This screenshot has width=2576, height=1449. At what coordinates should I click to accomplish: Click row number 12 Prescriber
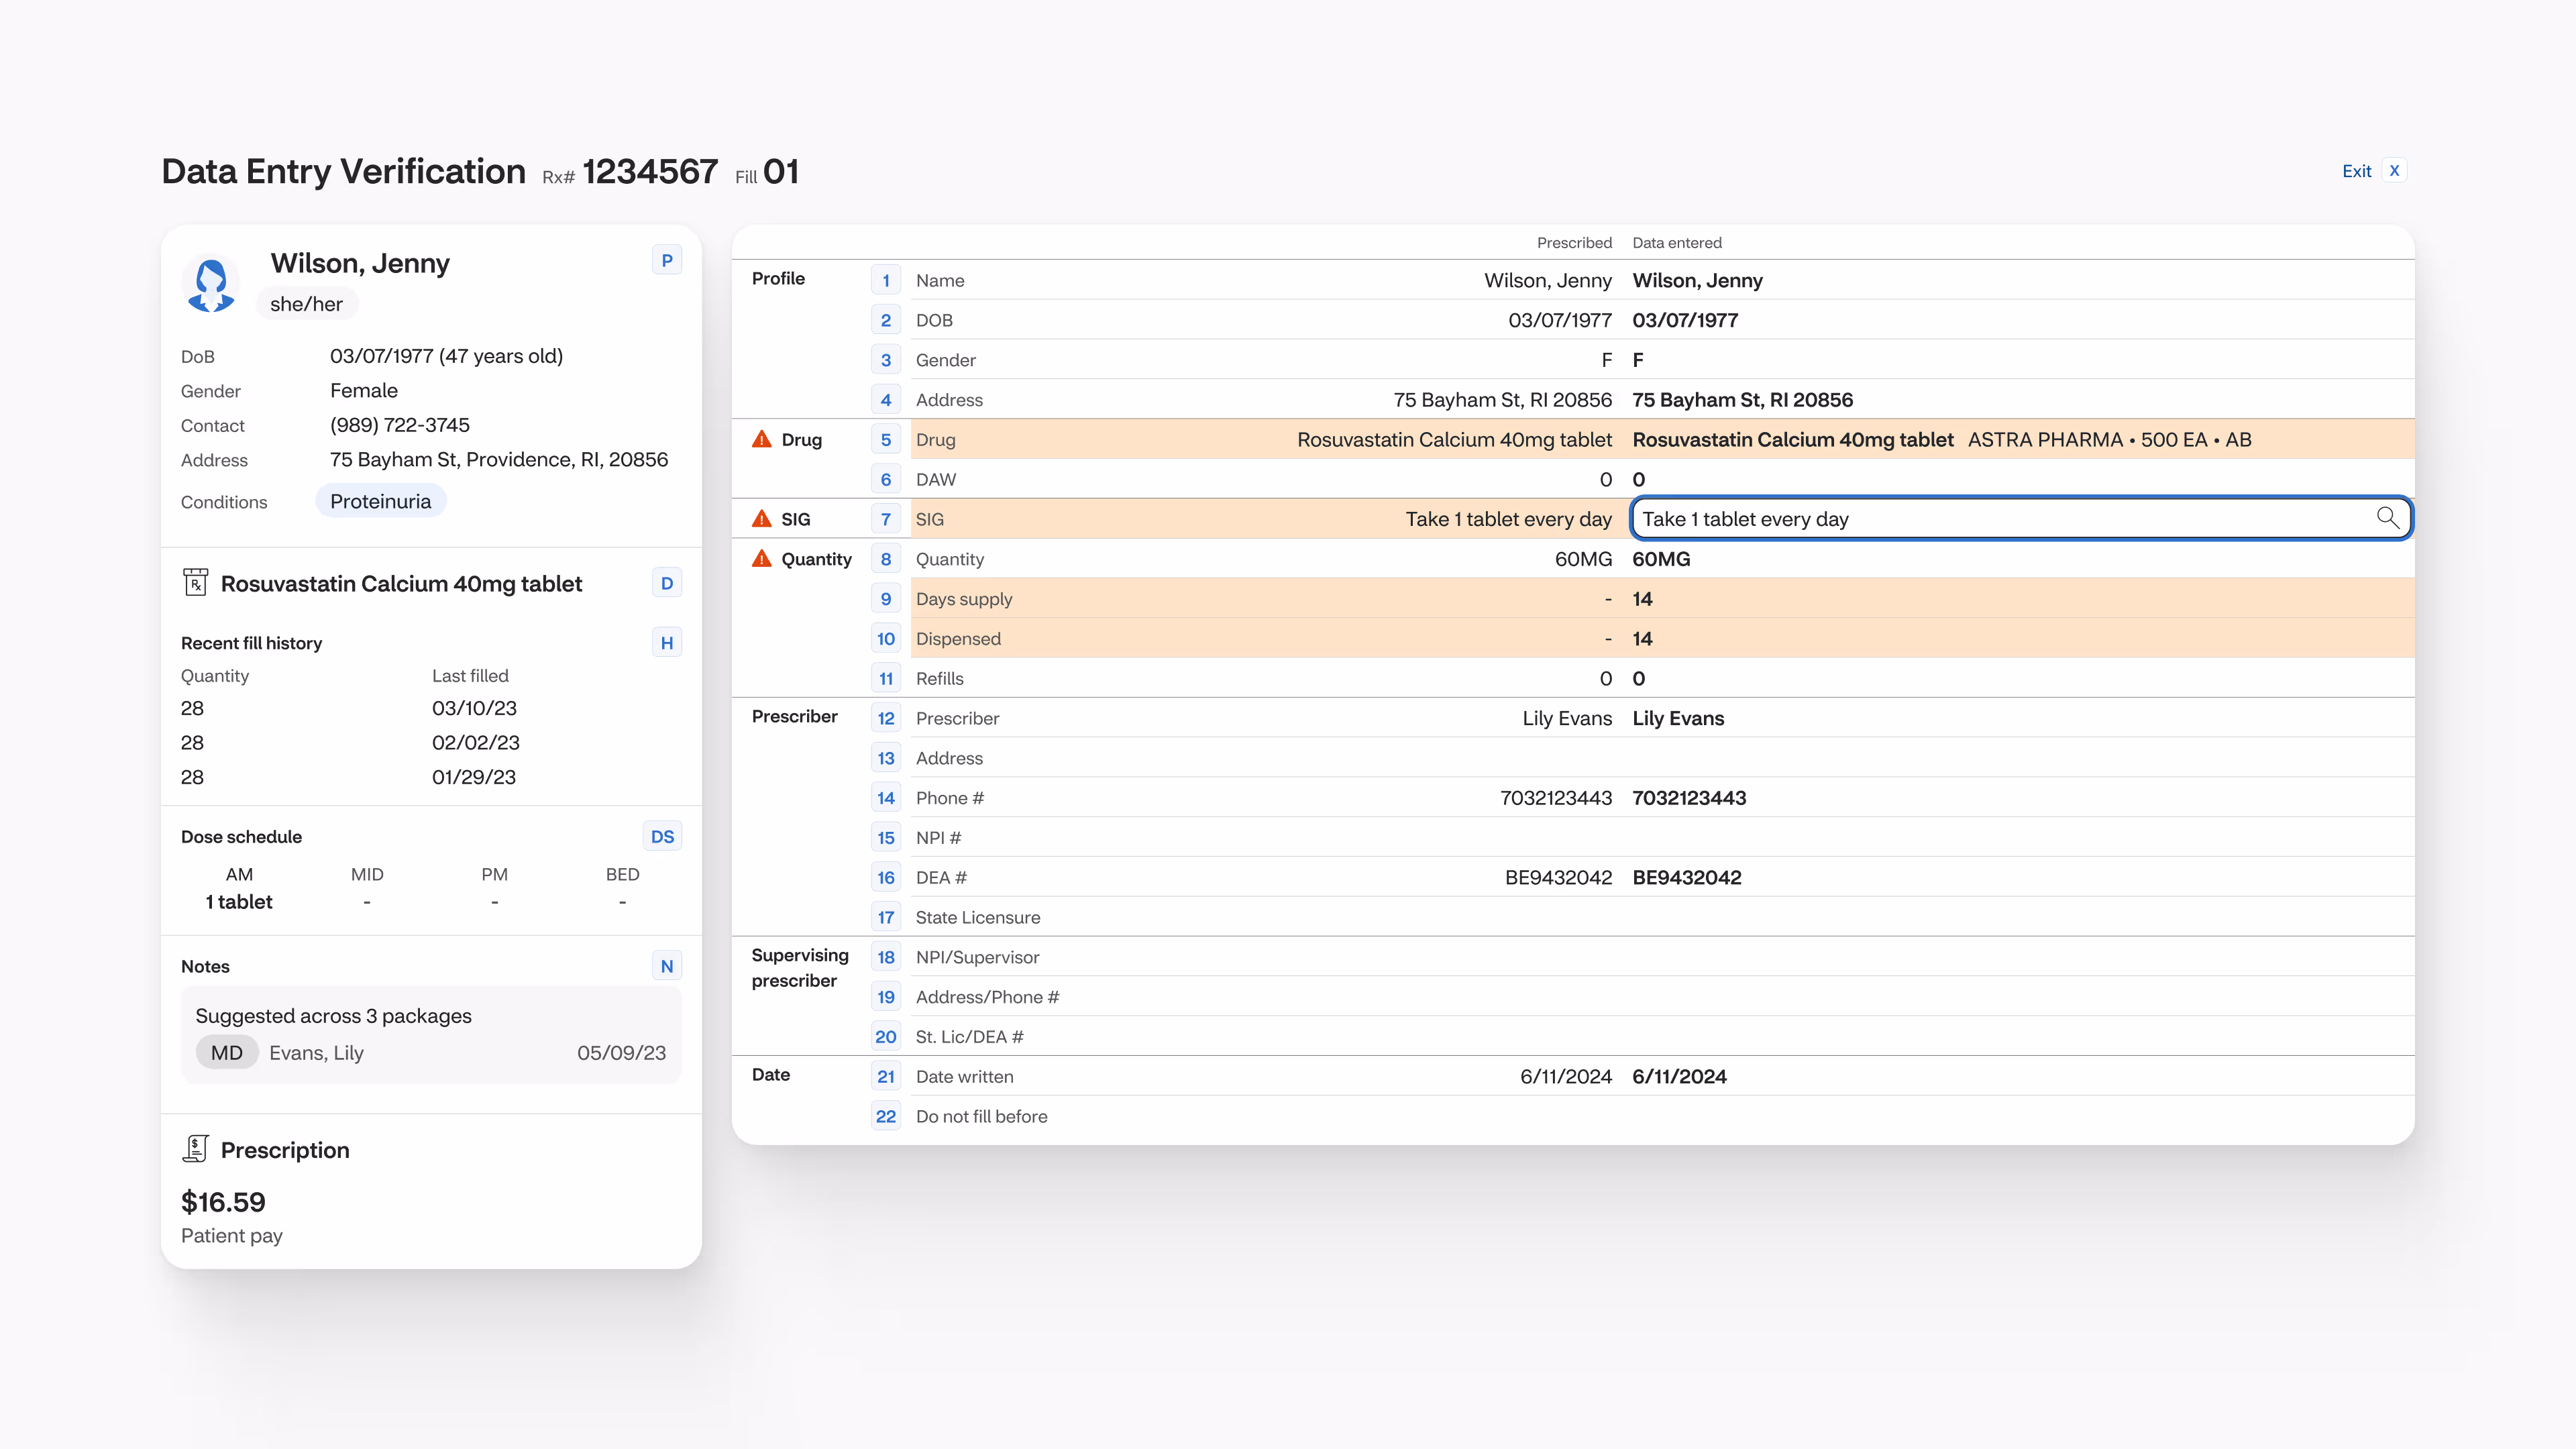click(885, 718)
